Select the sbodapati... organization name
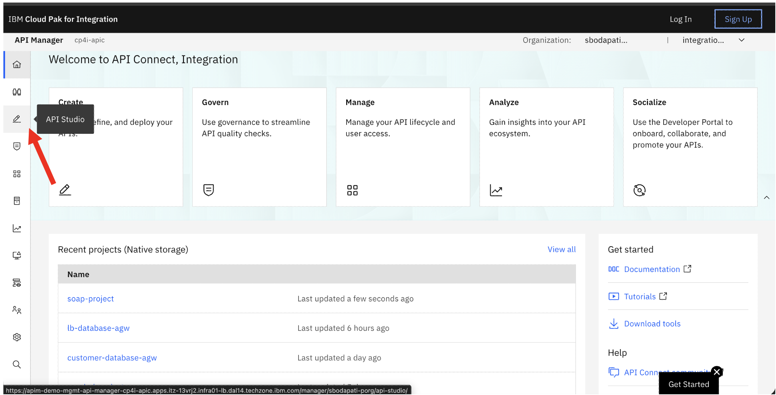 point(606,40)
